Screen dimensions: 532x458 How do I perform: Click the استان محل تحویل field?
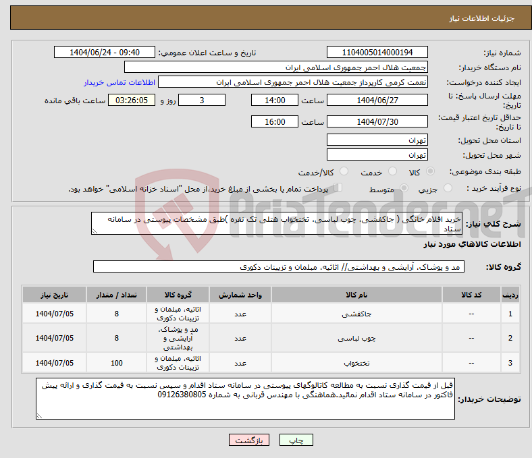point(377,140)
